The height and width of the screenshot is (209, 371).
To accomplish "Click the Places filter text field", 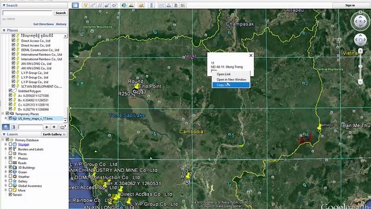I will 30,127.
